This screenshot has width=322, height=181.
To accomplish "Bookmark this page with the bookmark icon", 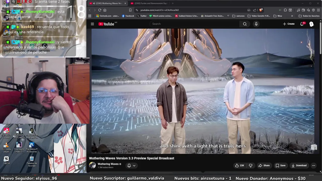I will 130,10.
